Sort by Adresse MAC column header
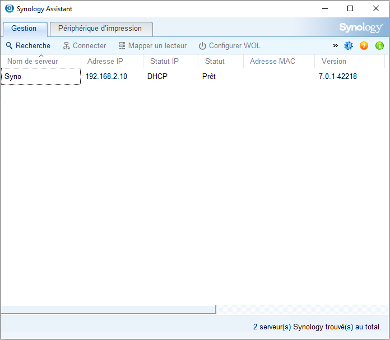 pyautogui.click(x=272, y=62)
